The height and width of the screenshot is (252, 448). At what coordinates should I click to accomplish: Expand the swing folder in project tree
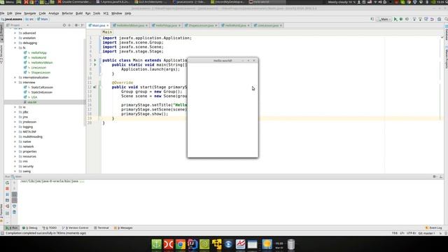[15, 171]
